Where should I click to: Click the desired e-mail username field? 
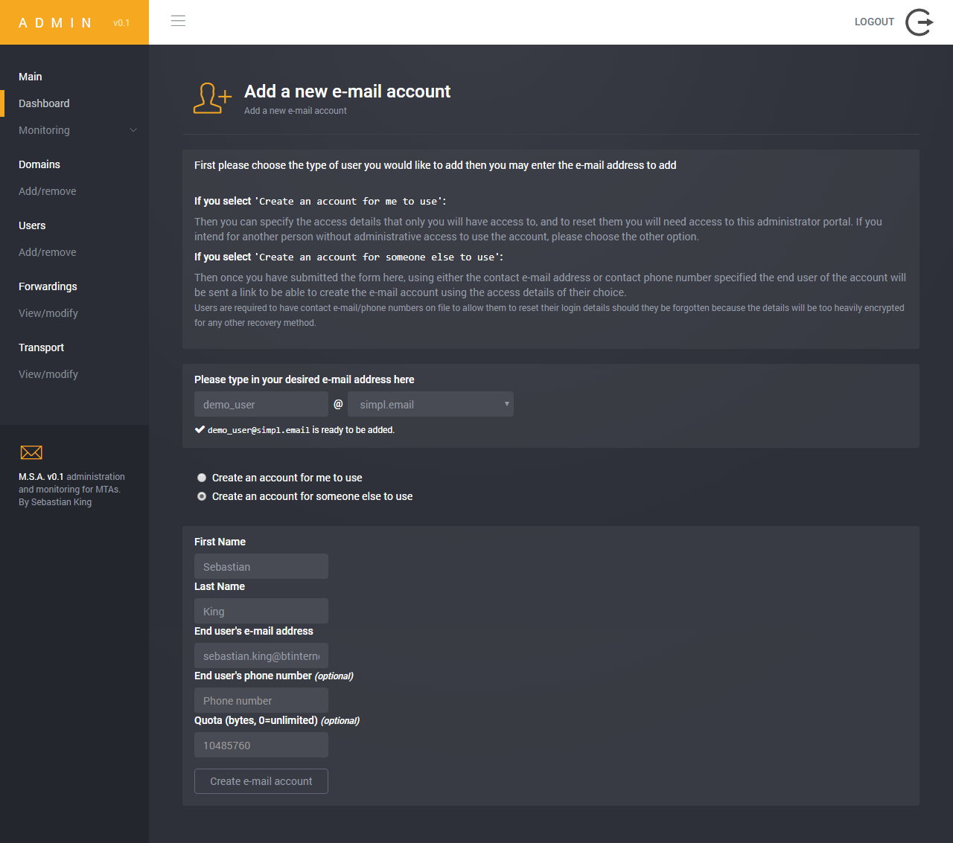click(261, 404)
